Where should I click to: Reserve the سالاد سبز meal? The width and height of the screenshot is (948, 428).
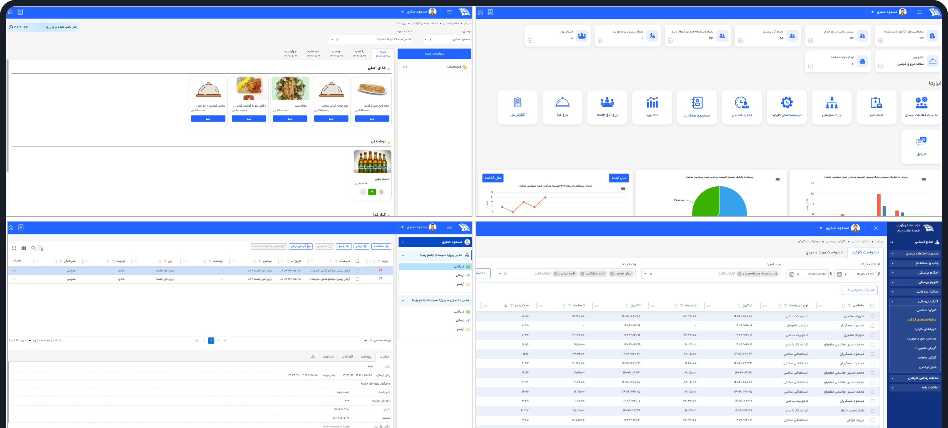click(x=290, y=119)
